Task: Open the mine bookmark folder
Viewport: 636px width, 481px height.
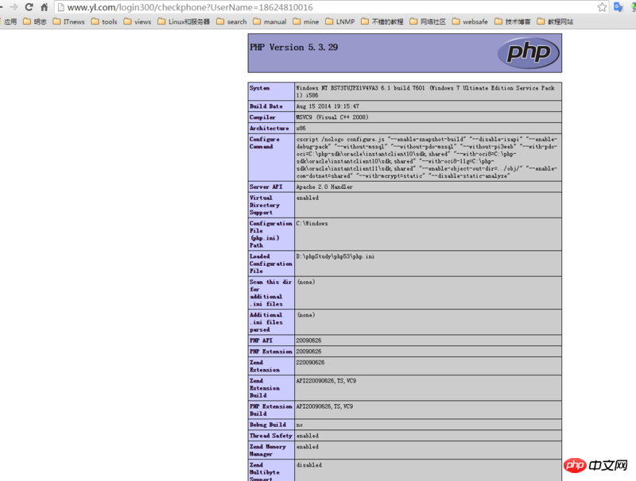Action: click(306, 22)
